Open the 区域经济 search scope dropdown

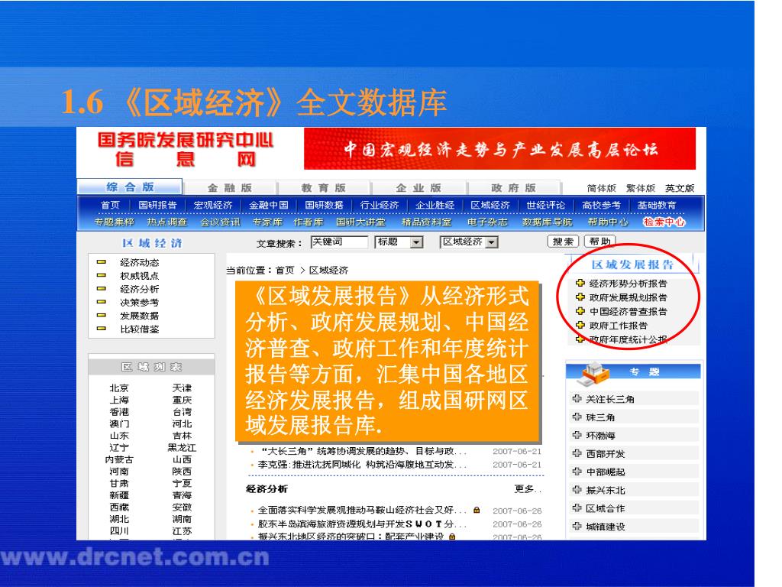(x=469, y=242)
